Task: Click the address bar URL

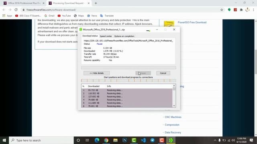Action: (x=51, y=10)
